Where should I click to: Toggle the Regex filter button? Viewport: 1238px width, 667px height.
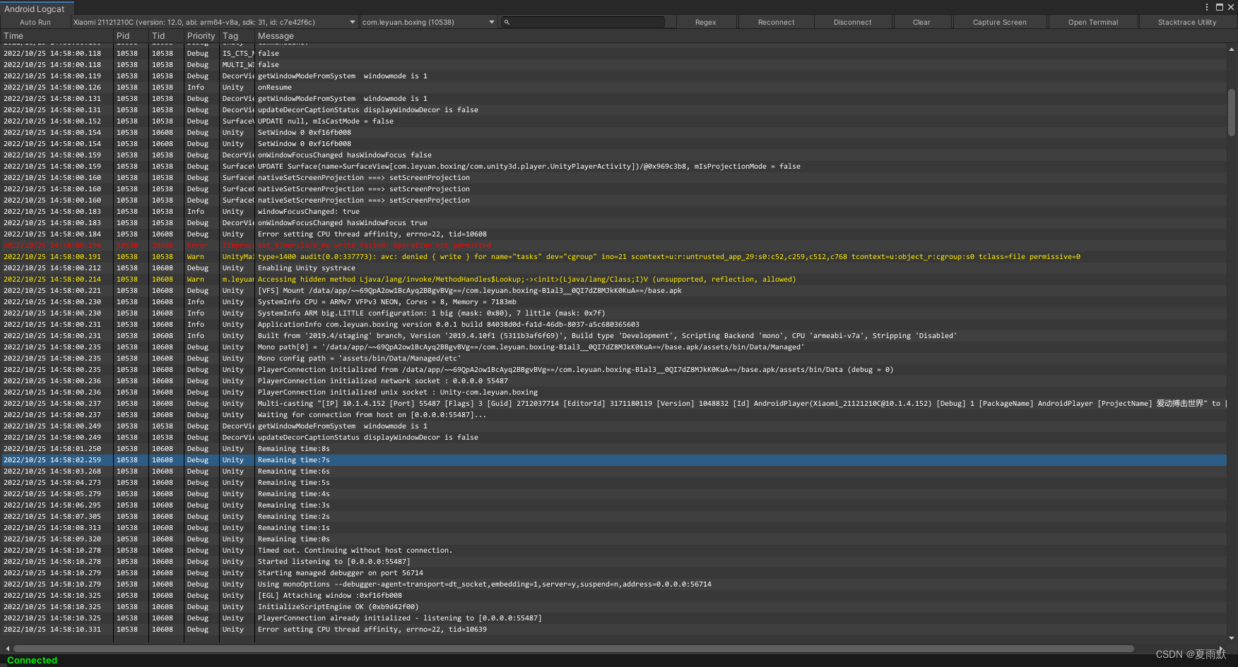(x=705, y=23)
